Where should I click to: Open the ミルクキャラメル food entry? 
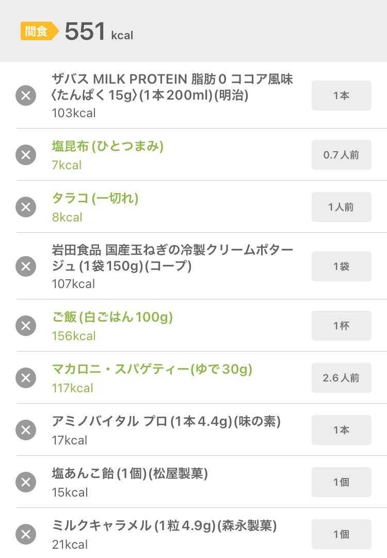click(164, 526)
